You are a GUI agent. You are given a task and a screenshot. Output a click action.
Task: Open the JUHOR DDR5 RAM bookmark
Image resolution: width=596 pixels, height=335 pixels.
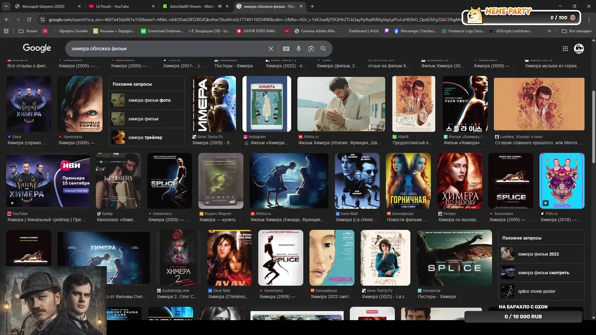(x=257, y=31)
